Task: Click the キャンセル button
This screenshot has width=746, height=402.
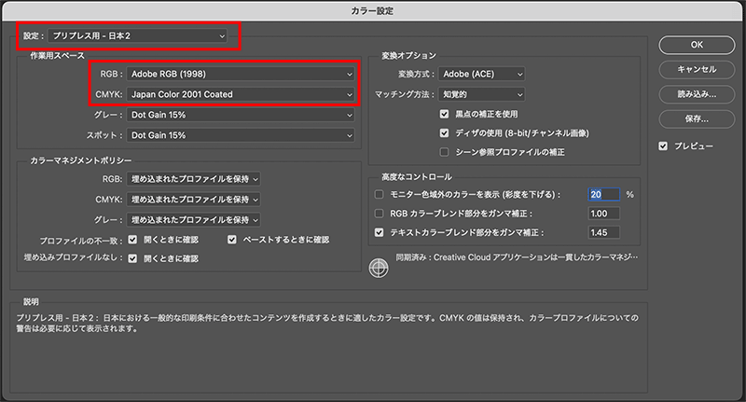Action: coord(697,69)
